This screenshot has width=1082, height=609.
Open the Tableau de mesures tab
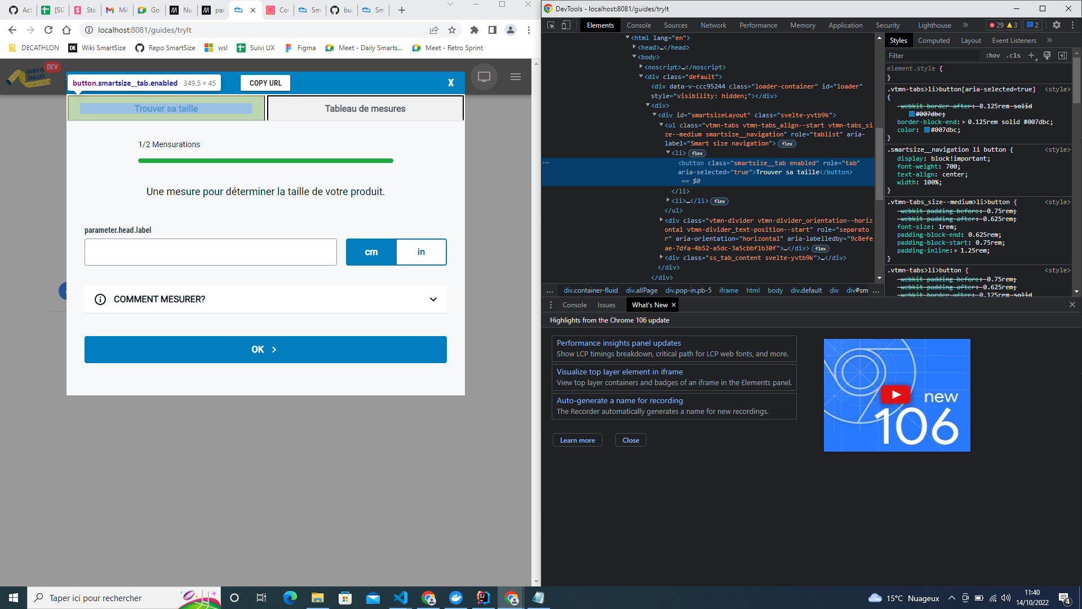click(x=365, y=108)
